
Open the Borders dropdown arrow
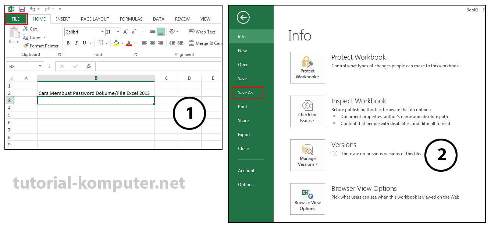(x=106, y=43)
